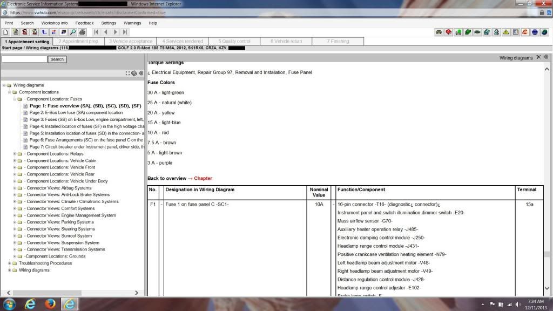Click the volume speaker tray icon

pos(518,305)
